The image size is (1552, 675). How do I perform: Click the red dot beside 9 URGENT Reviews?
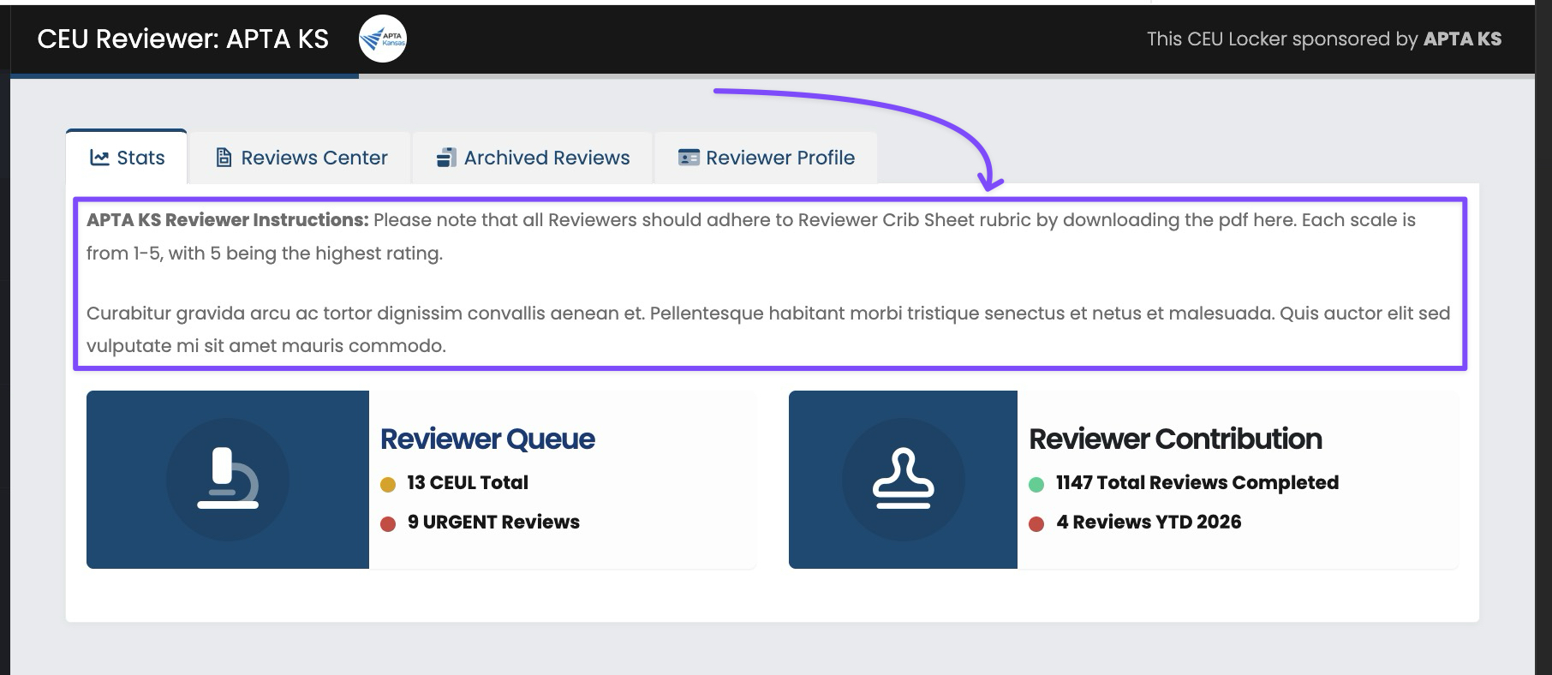point(388,524)
